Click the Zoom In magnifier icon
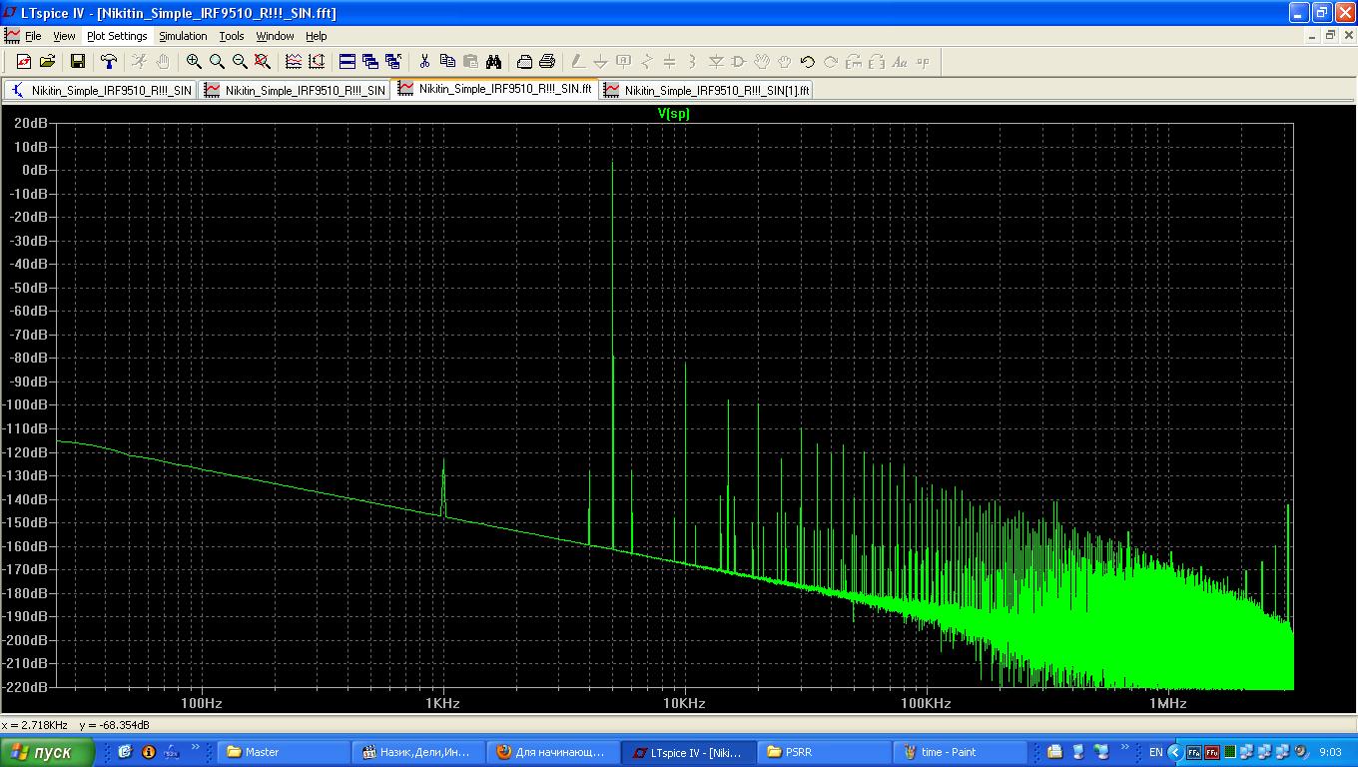Image resolution: width=1358 pixels, height=767 pixels. click(194, 62)
